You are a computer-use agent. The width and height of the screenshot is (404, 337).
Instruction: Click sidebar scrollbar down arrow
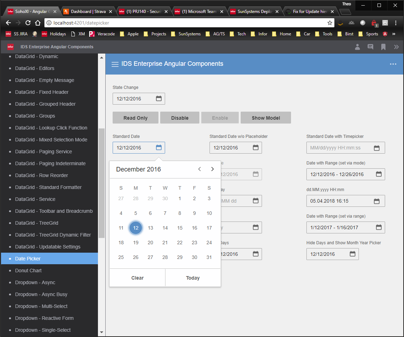click(x=101, y=332)
